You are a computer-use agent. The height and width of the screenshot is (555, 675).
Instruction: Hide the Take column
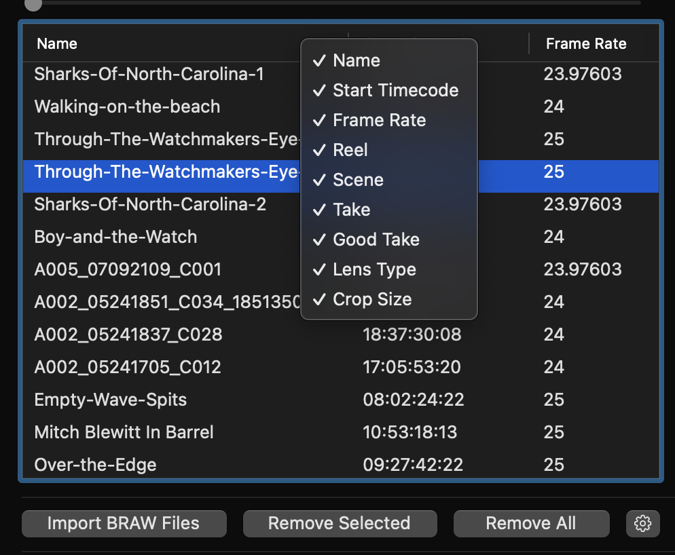coord(351,210)
